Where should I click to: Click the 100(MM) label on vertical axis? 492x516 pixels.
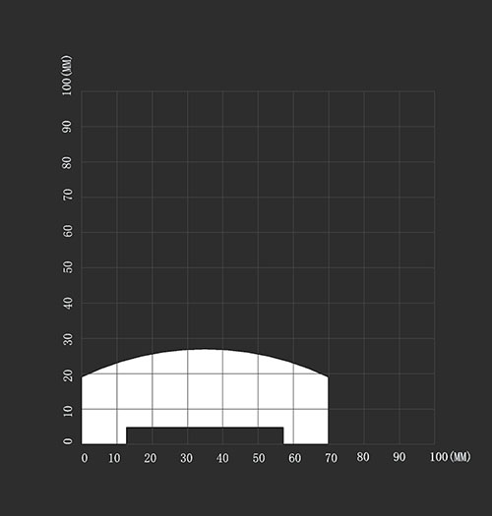tap(67, 76)
